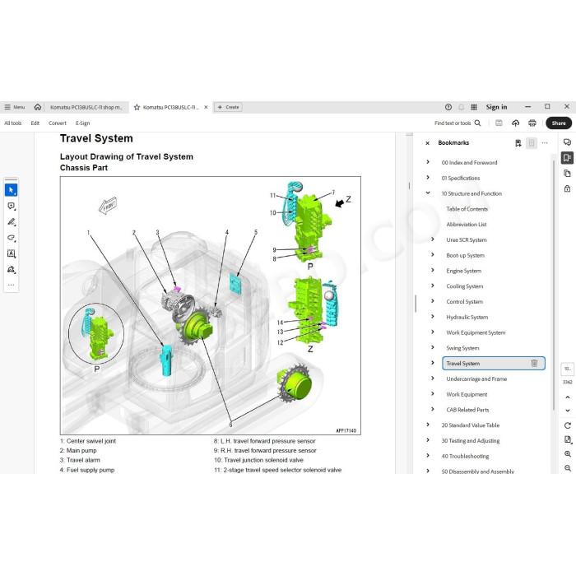This screenshot has height=576, width=576.
Task: Add a comment with sticky note tool
Action: pyautogui.click(x=11, y=206)
